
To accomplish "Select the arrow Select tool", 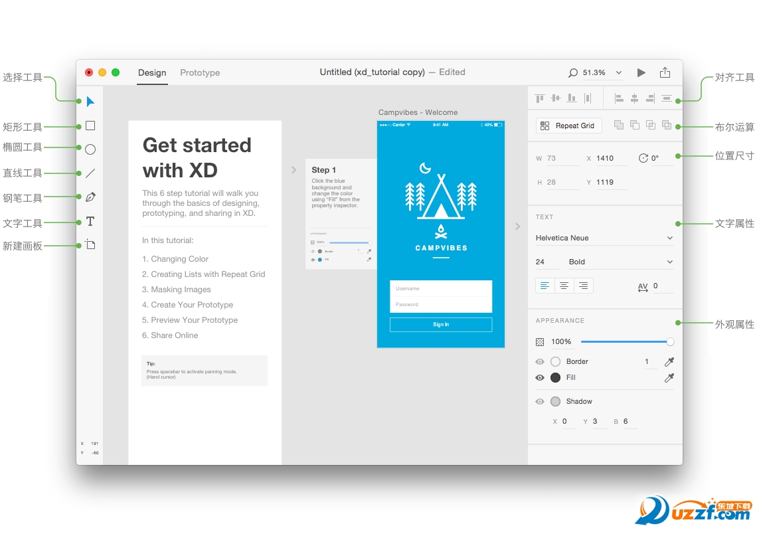I will point(90,102).
